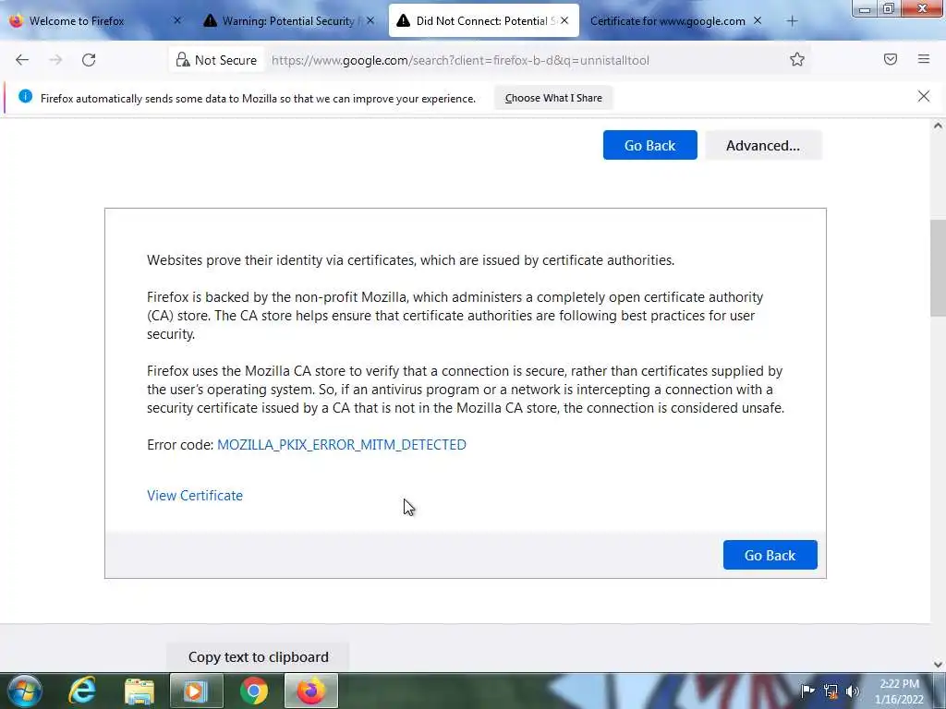This screenshot has width=946, height=709.
Task: Dismiss the Mozilla data sharing notification bar
Action: click(x=924, y=96)
